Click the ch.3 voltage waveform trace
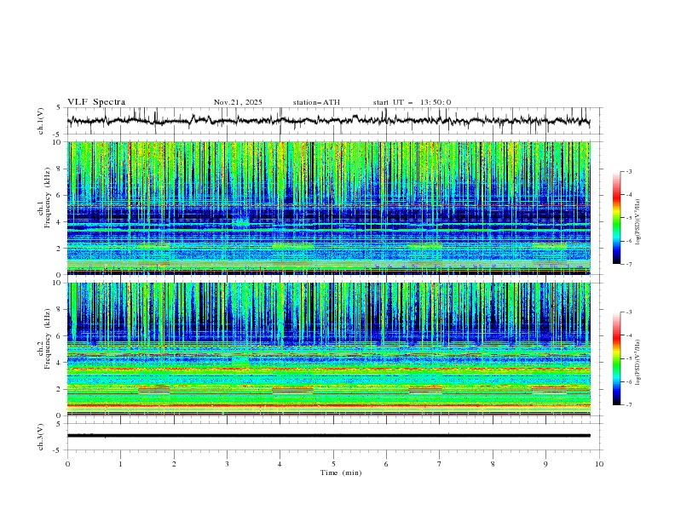675x521 pixels. tap(328, 436)
